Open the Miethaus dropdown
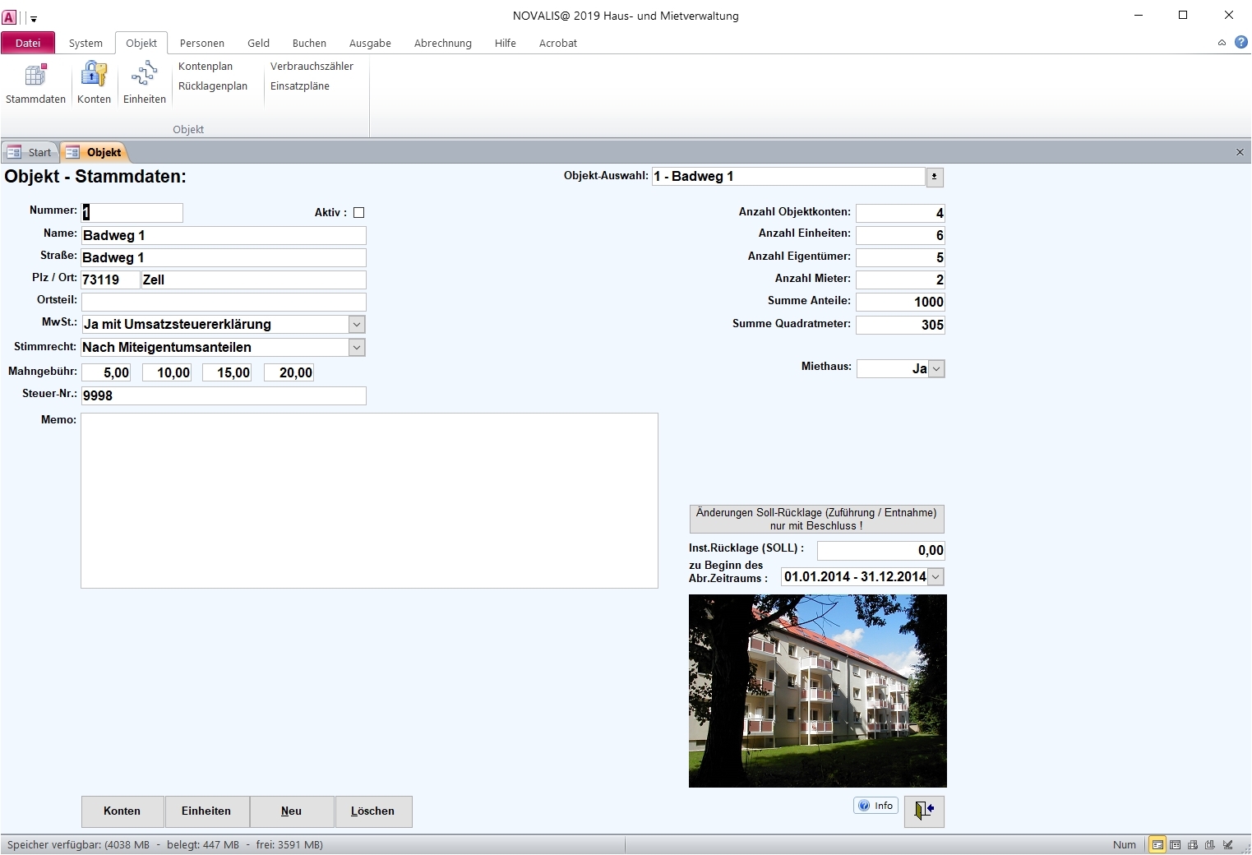 click(936, 369)
